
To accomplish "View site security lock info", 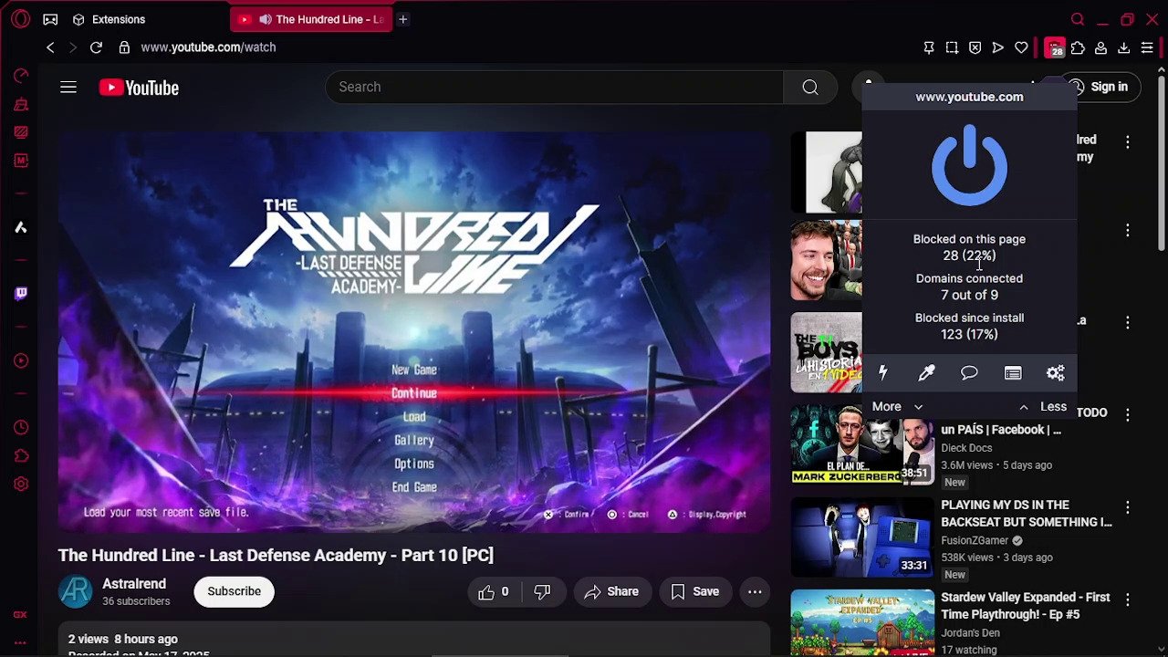I will (x=124, y=47).
